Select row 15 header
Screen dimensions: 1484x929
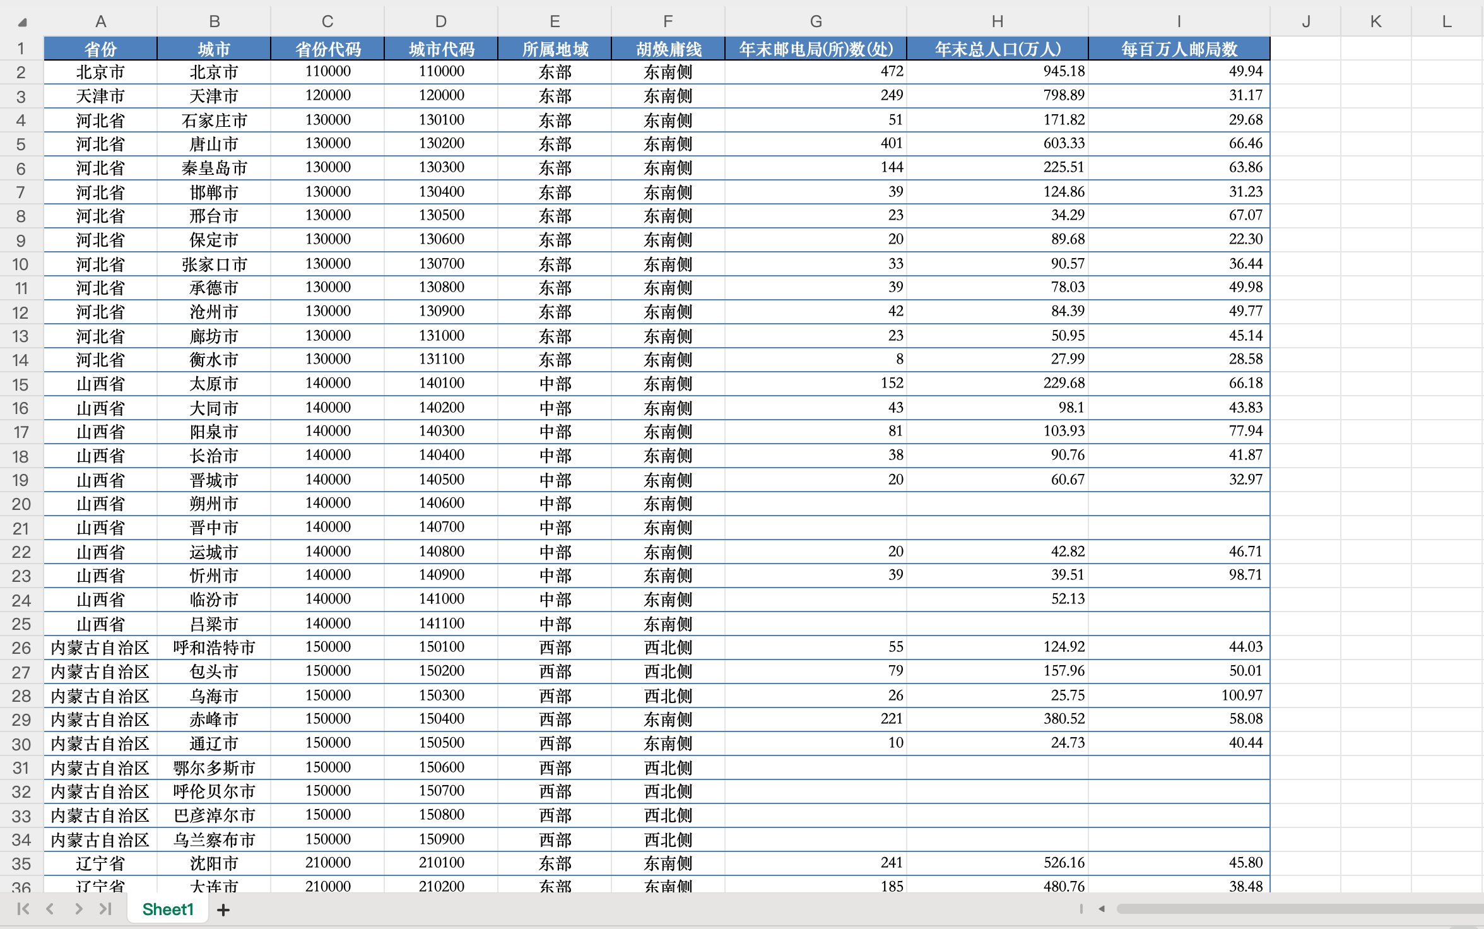[x=21, y=384]
